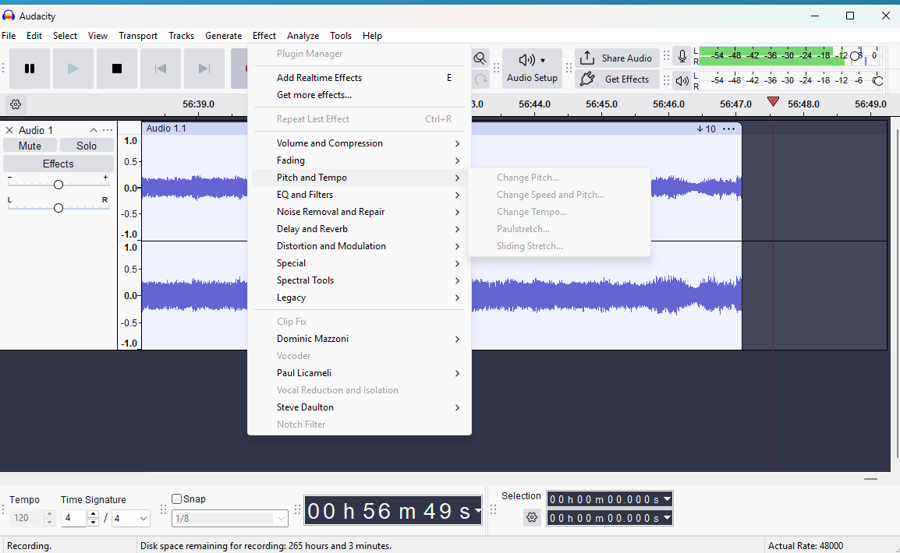900x553 pixels.
Task: Open the Select menu
Action: pos(65,36)
